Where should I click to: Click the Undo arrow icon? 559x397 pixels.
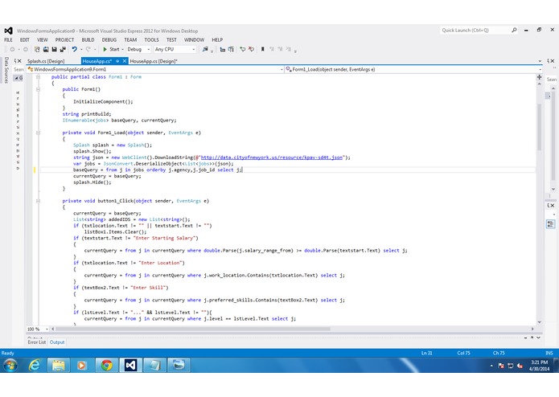(x=74, y=49)
